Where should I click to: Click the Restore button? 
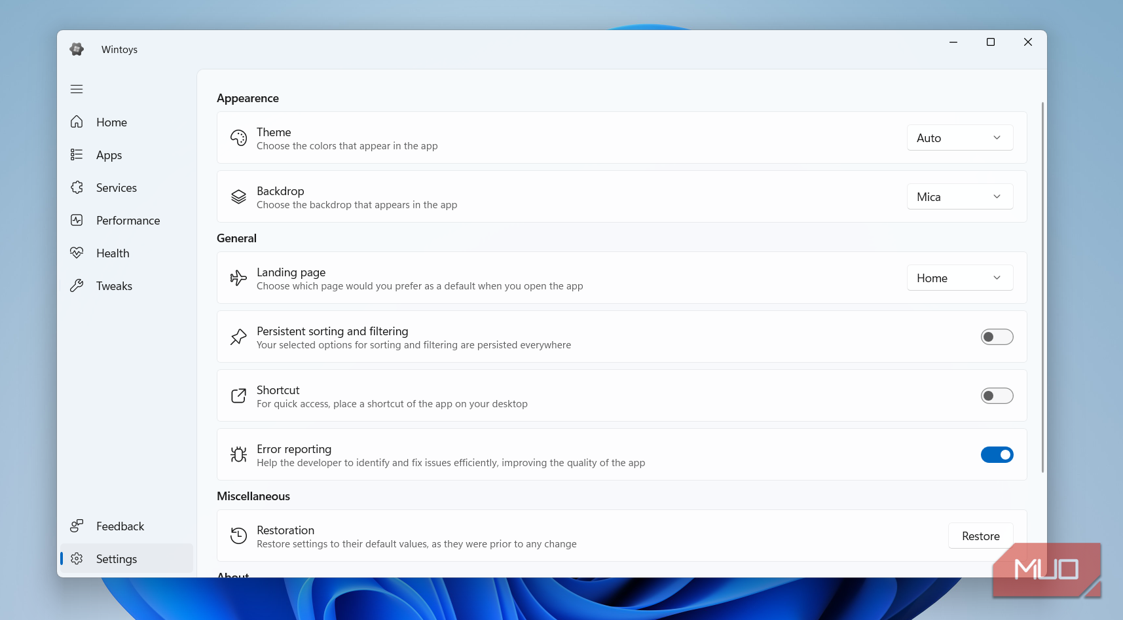(x=980, y=536)
